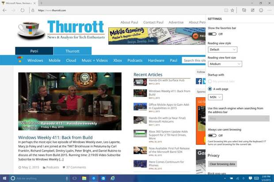The width and height of the screenshot is (274, 182).
Task: Click the browser address bar
Action: click(126, 10)
